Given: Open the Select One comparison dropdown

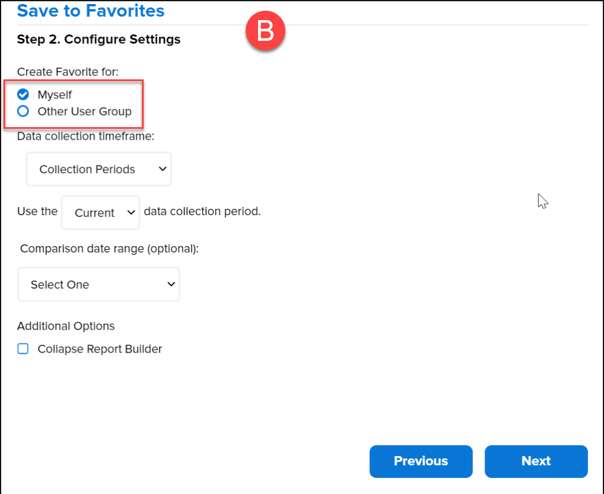Looking at the screenshot, I should pyautogui.click(x=99, y=285).
